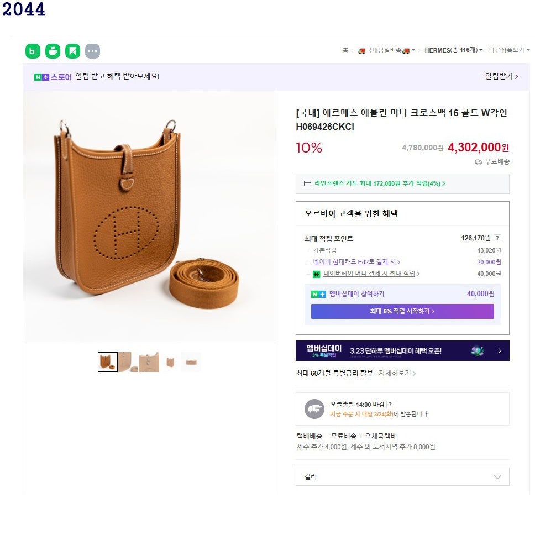
Task: Go to 홈 in the breadcrumb
Action: (345, 50)
